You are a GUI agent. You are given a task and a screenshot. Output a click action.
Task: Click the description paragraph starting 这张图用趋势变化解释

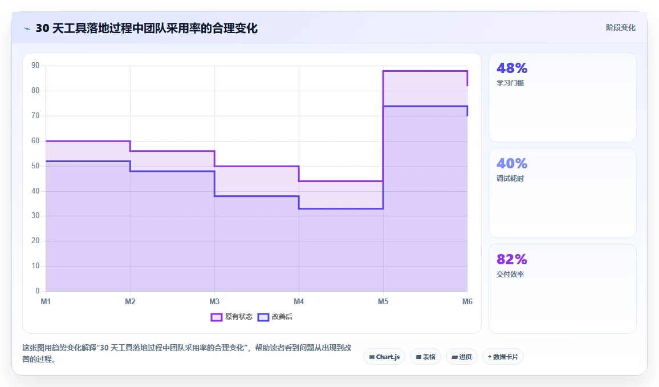click(x=186, y=353)
